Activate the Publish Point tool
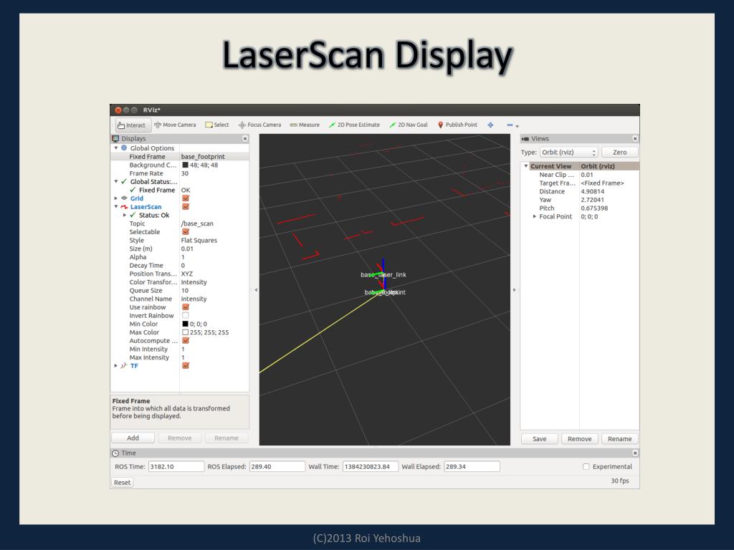 point(457,125)
